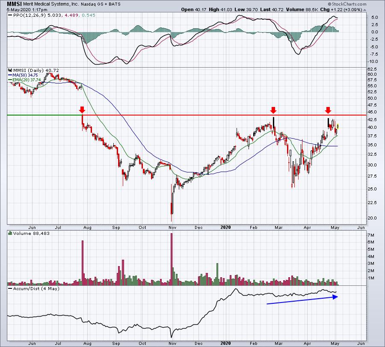Screen dimensions: 385x347
Task: Click the 20.0 label on the price axis
Action: click(373, 218)
